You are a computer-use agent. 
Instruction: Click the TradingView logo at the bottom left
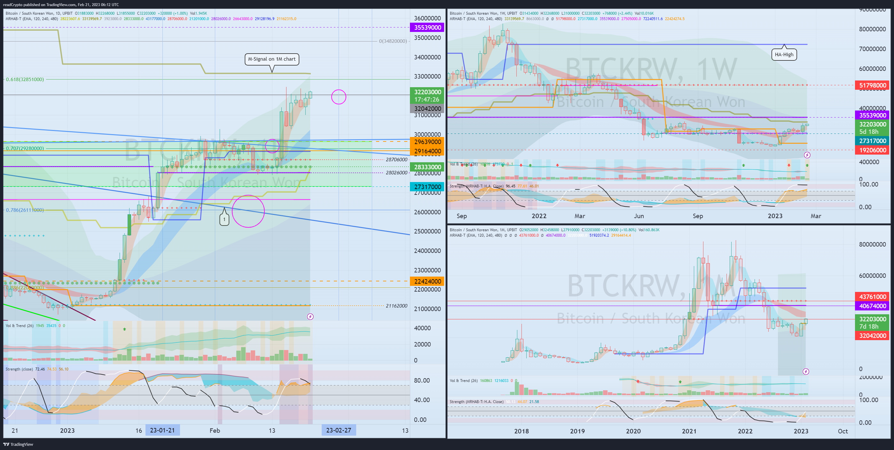tap(19, 444)
